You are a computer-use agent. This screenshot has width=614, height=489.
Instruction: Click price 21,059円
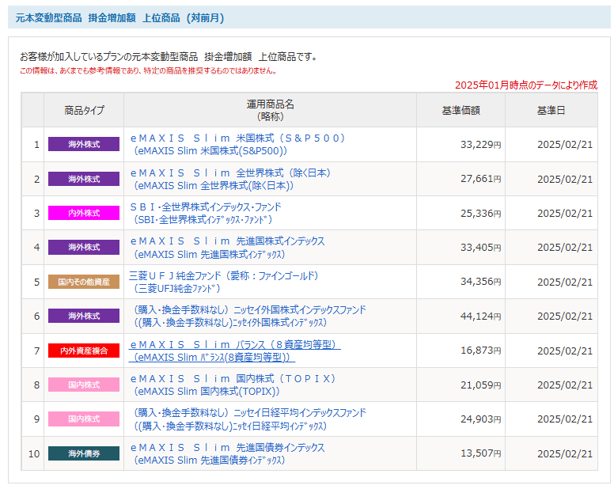(x=480, y=385)
